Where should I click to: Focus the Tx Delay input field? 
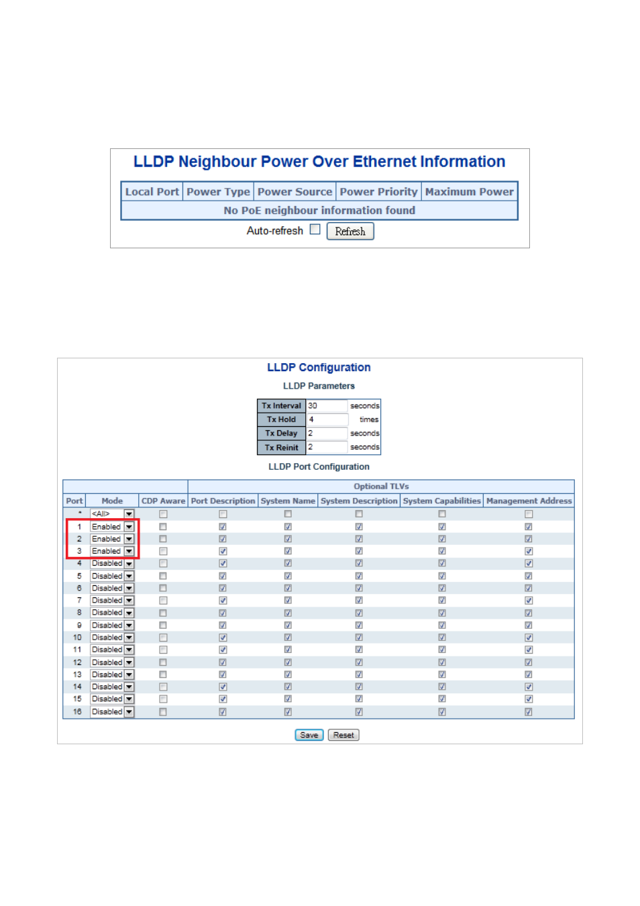pos(327,434)
